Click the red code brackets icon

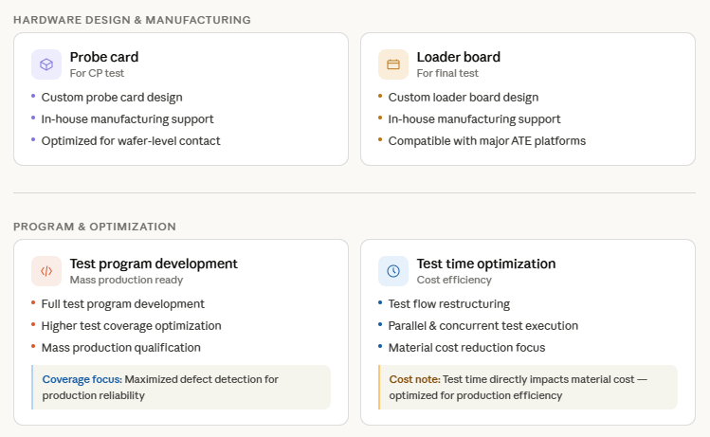tap(46, 271)
